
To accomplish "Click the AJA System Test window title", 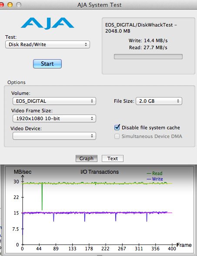I will coord(99,5).
